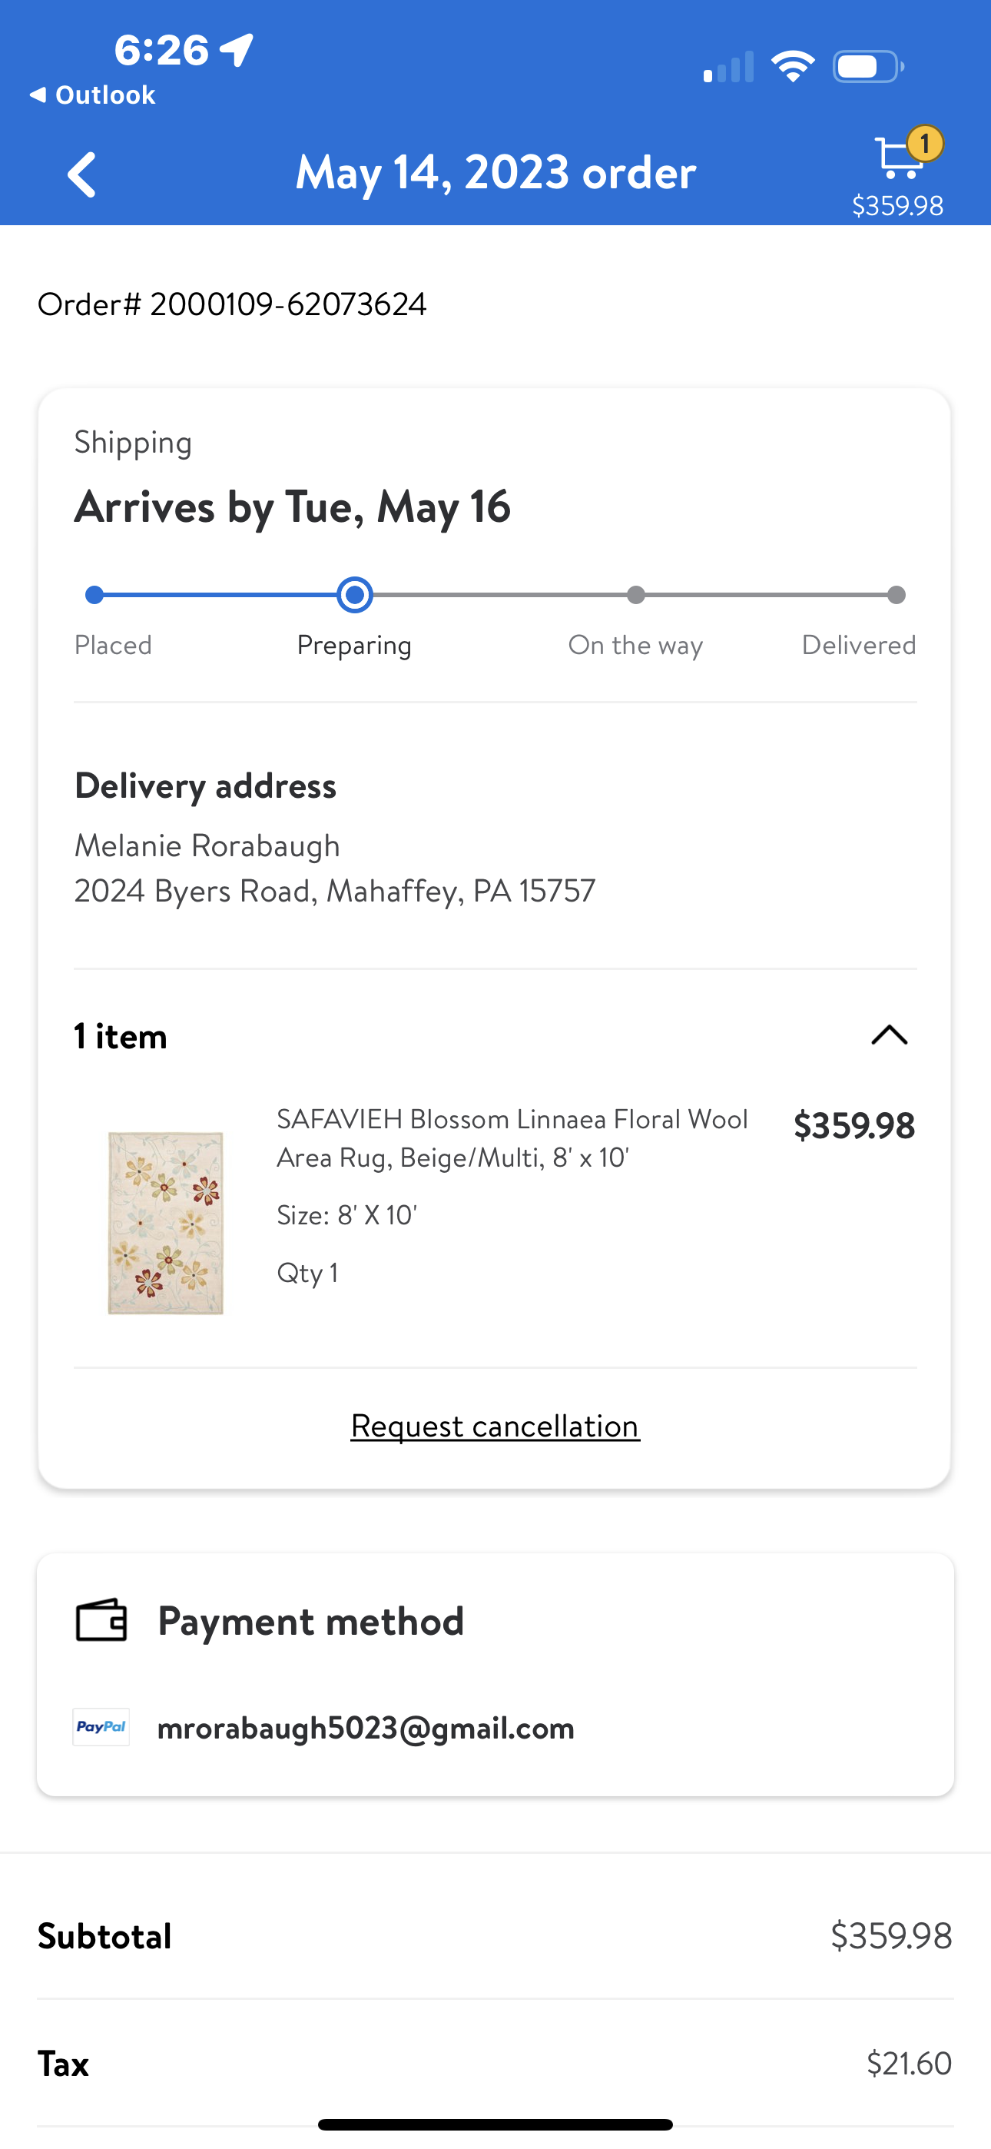Tap the SAFAVIEH Blossom Linnaea rug title
Viewport: 991px width, 2149px height.
click(x=512, y=1138)
